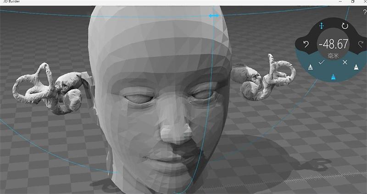The width and height of the screenshot is (367, 194).
Task: Minimize the 3D Builder window
Action: click(340, 1)
